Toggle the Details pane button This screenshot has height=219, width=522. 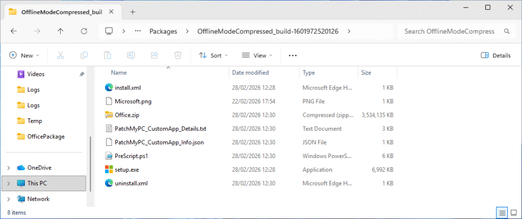495,55
